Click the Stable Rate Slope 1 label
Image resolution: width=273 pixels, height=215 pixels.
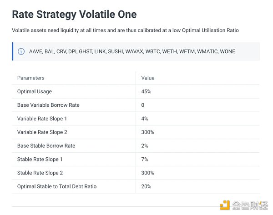click(40, 160)
